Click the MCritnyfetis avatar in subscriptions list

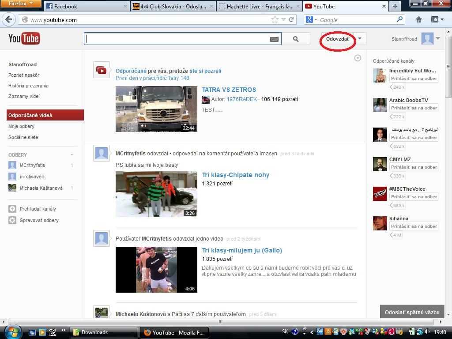point(12,165)
